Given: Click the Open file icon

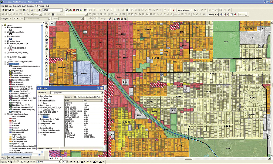Looking at the screenshot, I should click(x=6, y=10).
